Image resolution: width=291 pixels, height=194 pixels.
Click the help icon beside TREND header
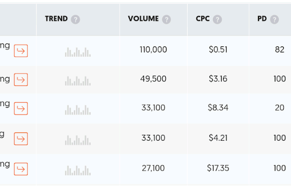(x=75, y=19)
